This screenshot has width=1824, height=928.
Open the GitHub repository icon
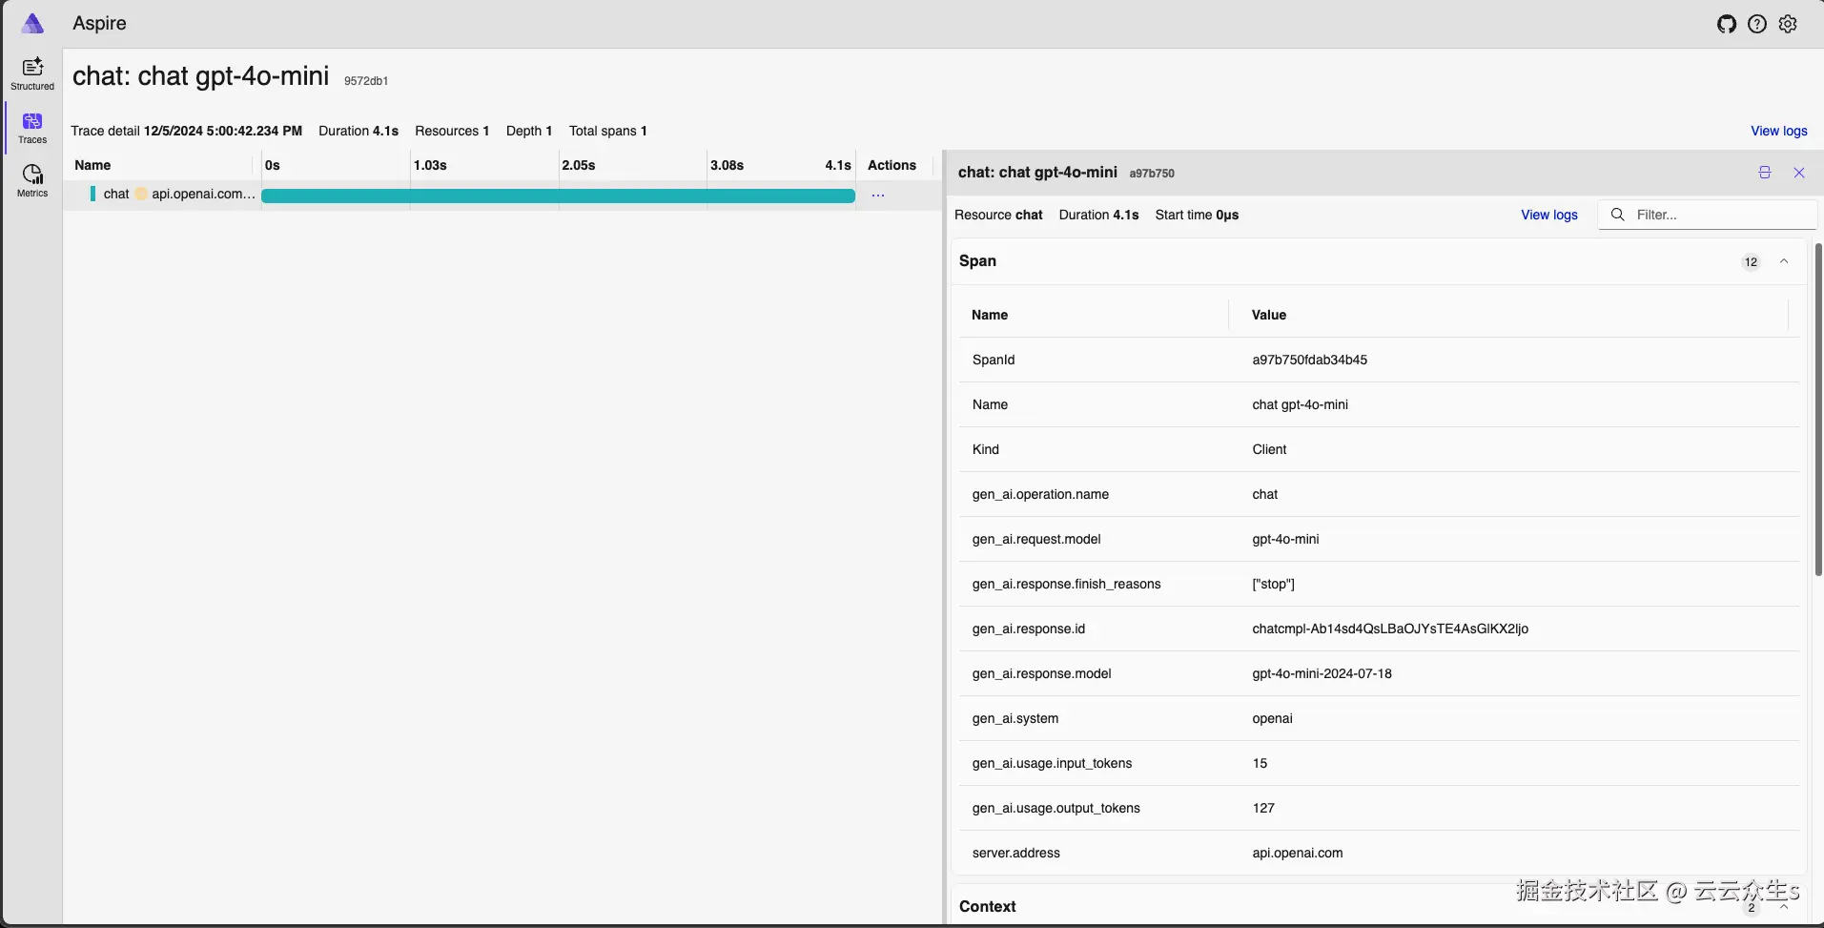(x=1727, y=24)
